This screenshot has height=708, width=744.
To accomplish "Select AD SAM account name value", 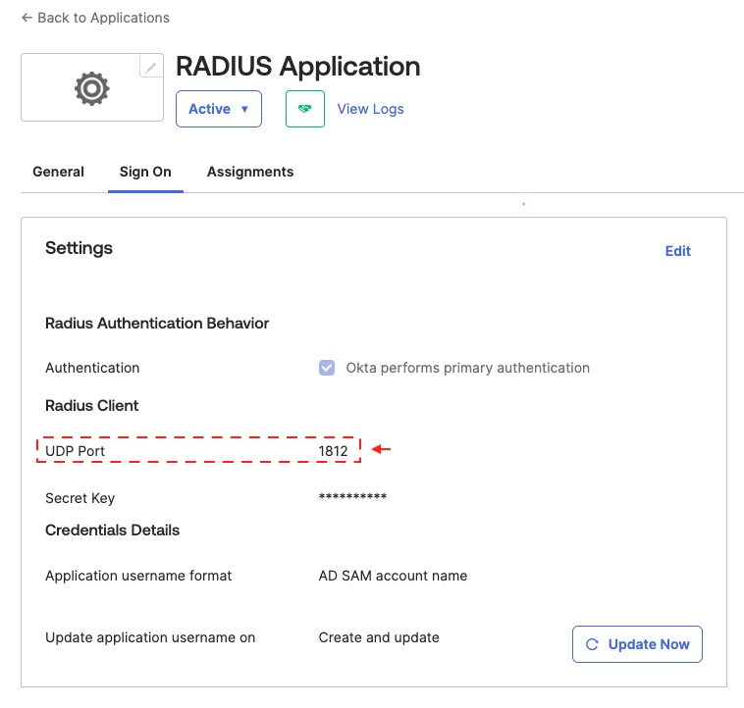I will click(393, 576).
